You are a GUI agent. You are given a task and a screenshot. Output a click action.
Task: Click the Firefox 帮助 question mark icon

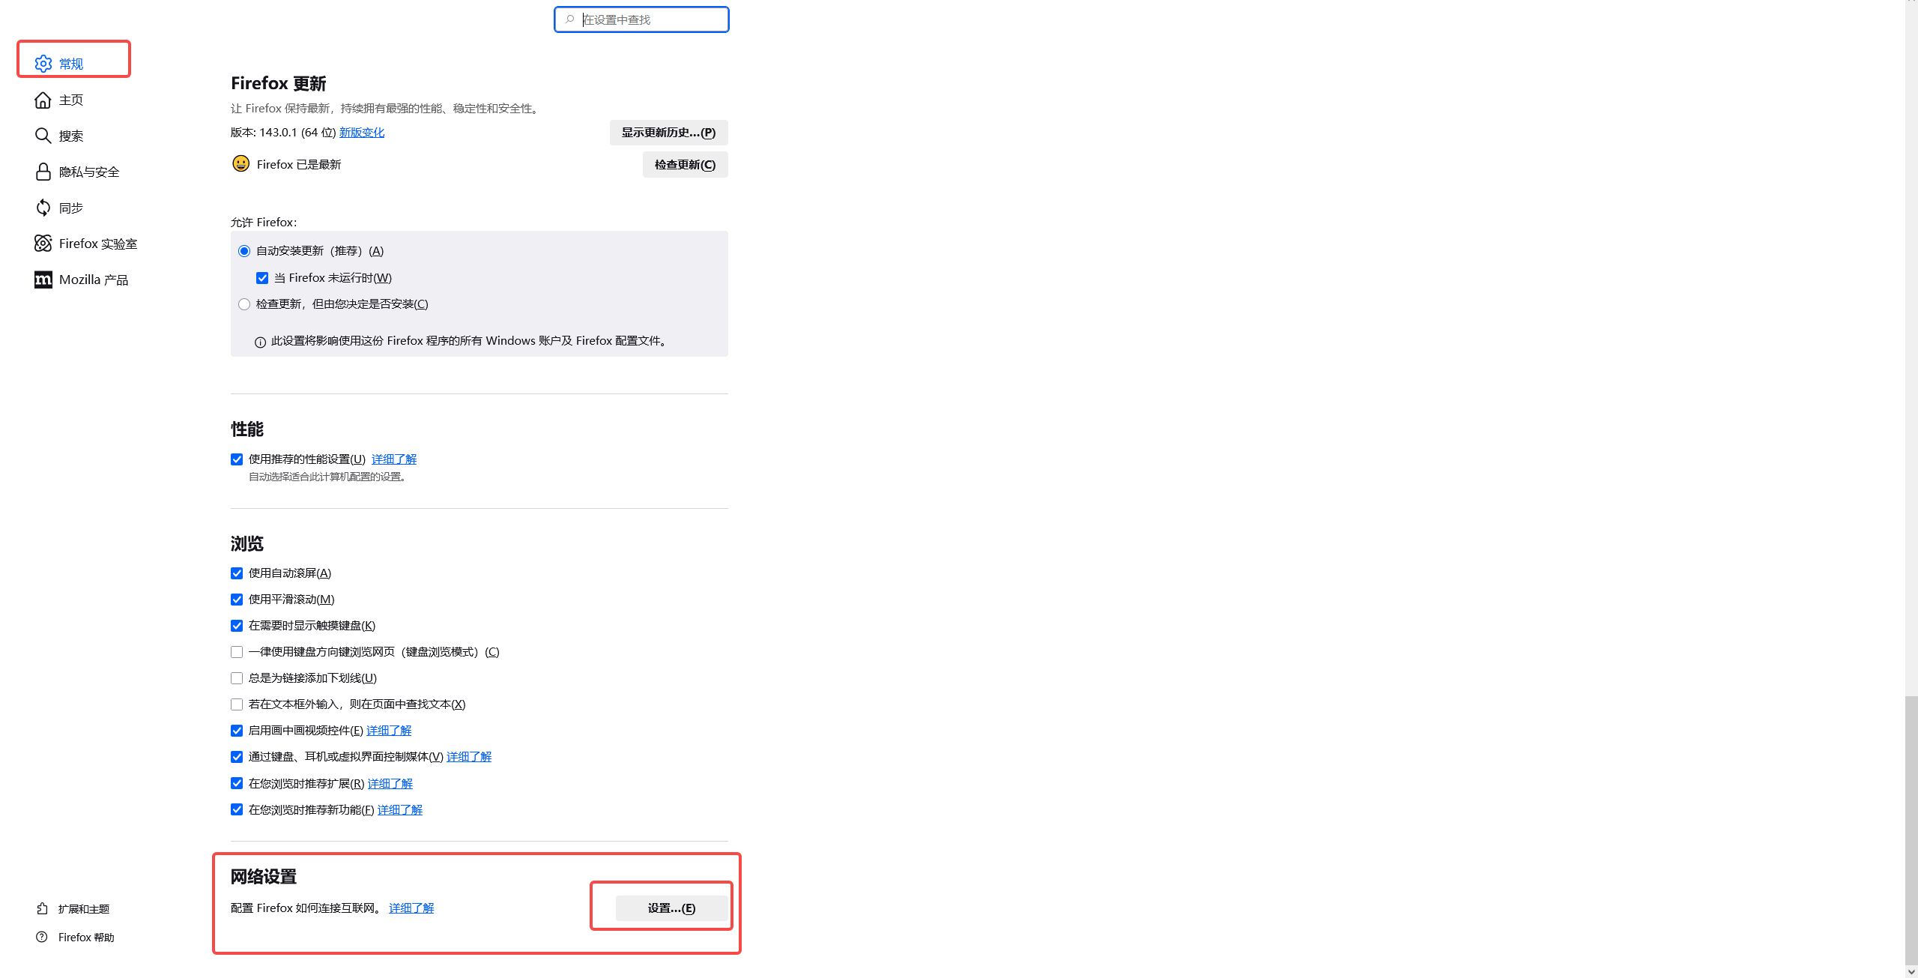click(42, 937)
